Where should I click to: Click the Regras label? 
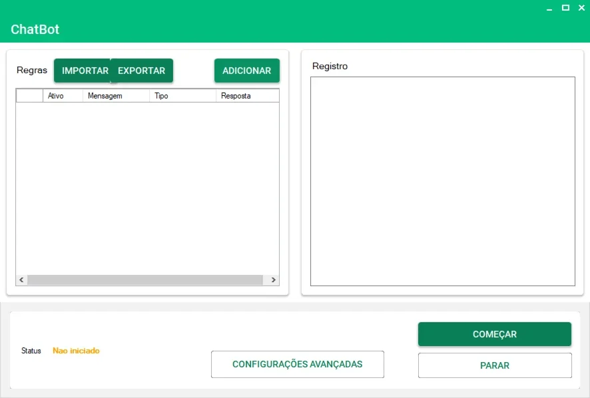pos(32,71)
